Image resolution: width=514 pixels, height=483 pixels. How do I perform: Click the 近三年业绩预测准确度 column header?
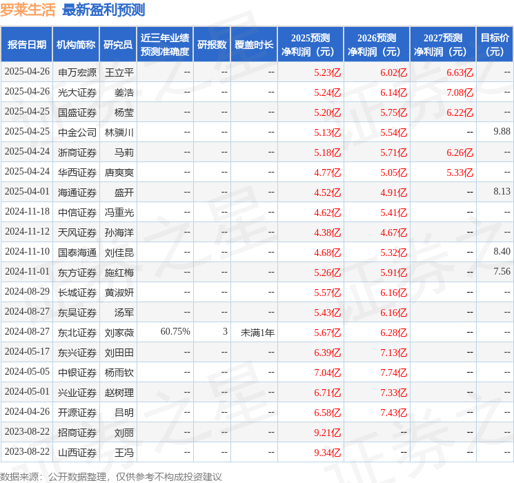pyautogui.click(x=165, y=45)
